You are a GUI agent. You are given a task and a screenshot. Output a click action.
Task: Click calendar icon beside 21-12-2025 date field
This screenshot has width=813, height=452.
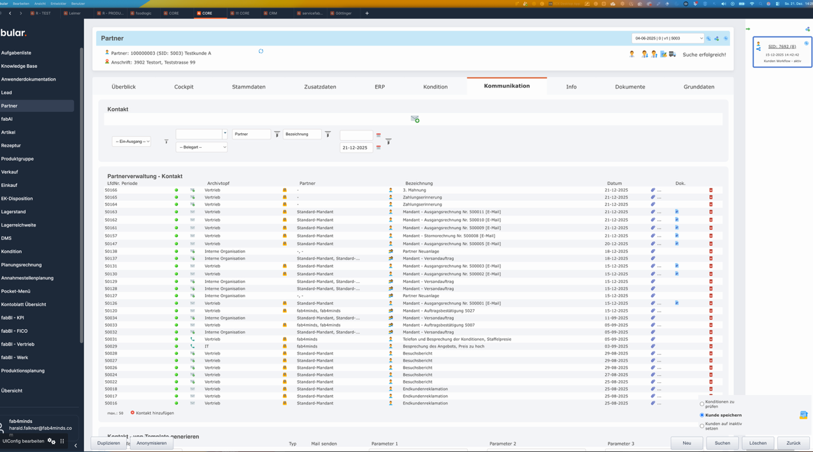click(378, 148)
